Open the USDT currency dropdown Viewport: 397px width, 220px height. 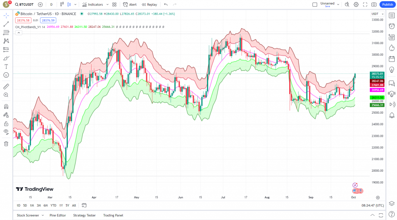tap(378, 14)
